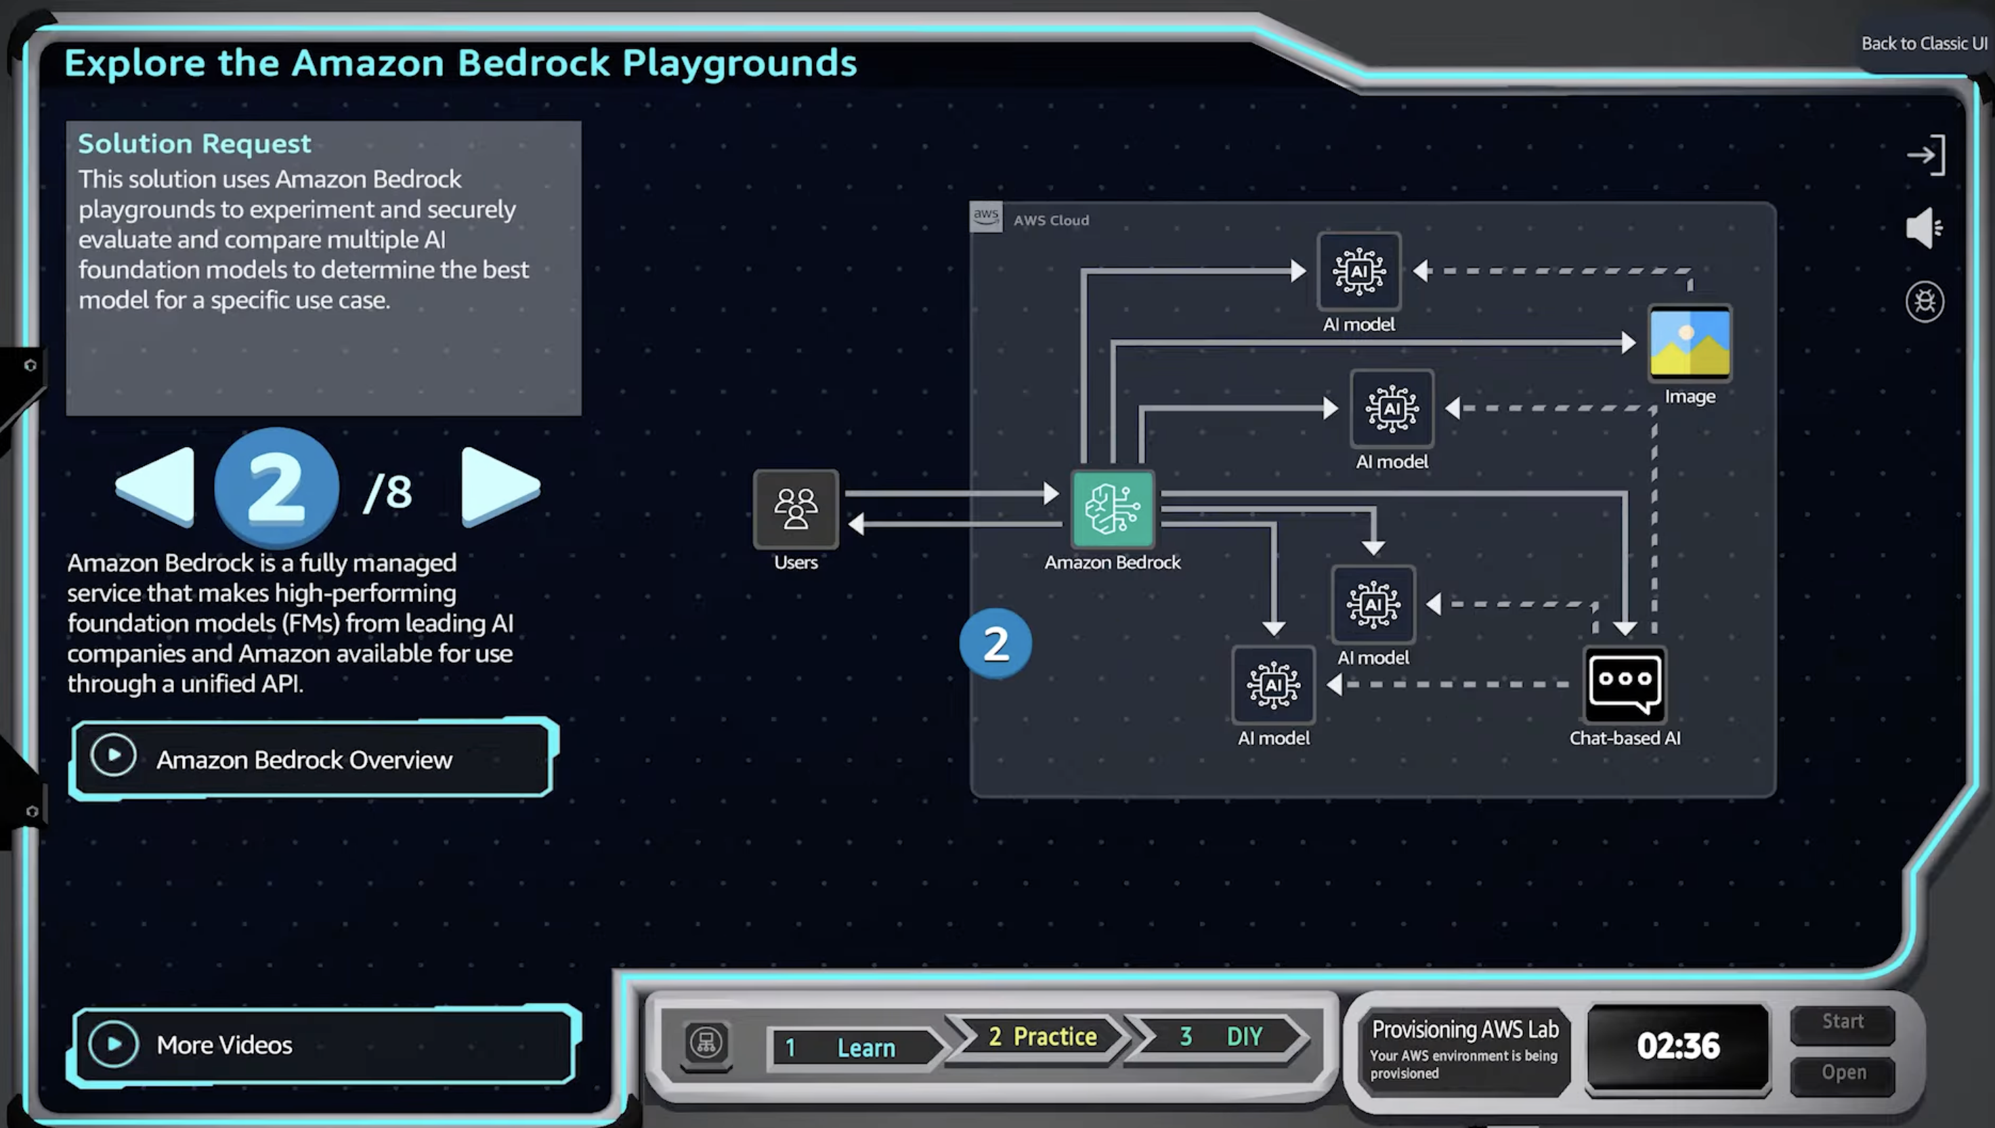
Task: Select the Users icon in the diagram
Action: point(796,508)
